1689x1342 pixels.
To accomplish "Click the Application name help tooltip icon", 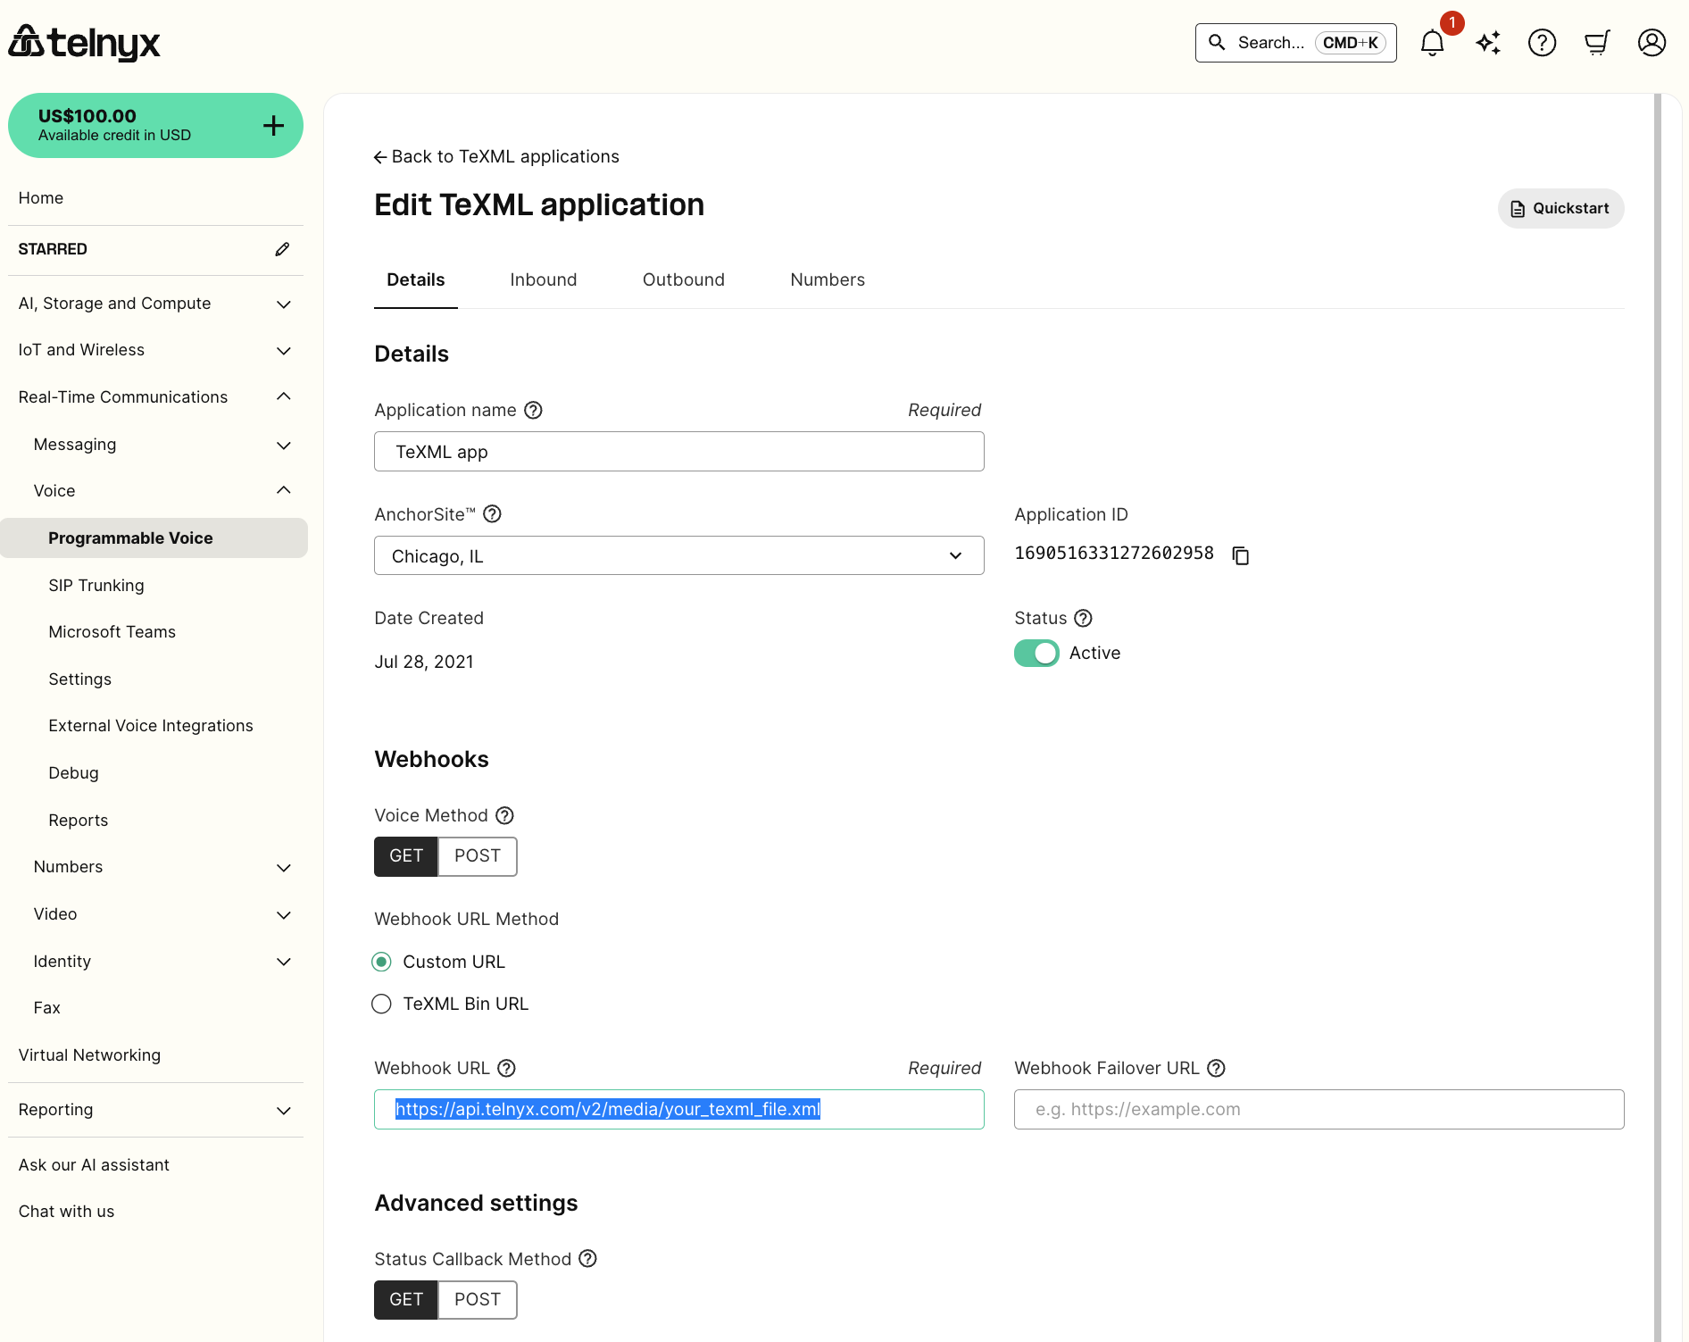I will pos(533,410).
